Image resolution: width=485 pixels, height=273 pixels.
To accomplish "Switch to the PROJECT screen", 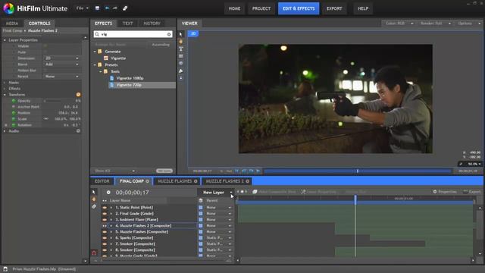I will click(261, 8).
